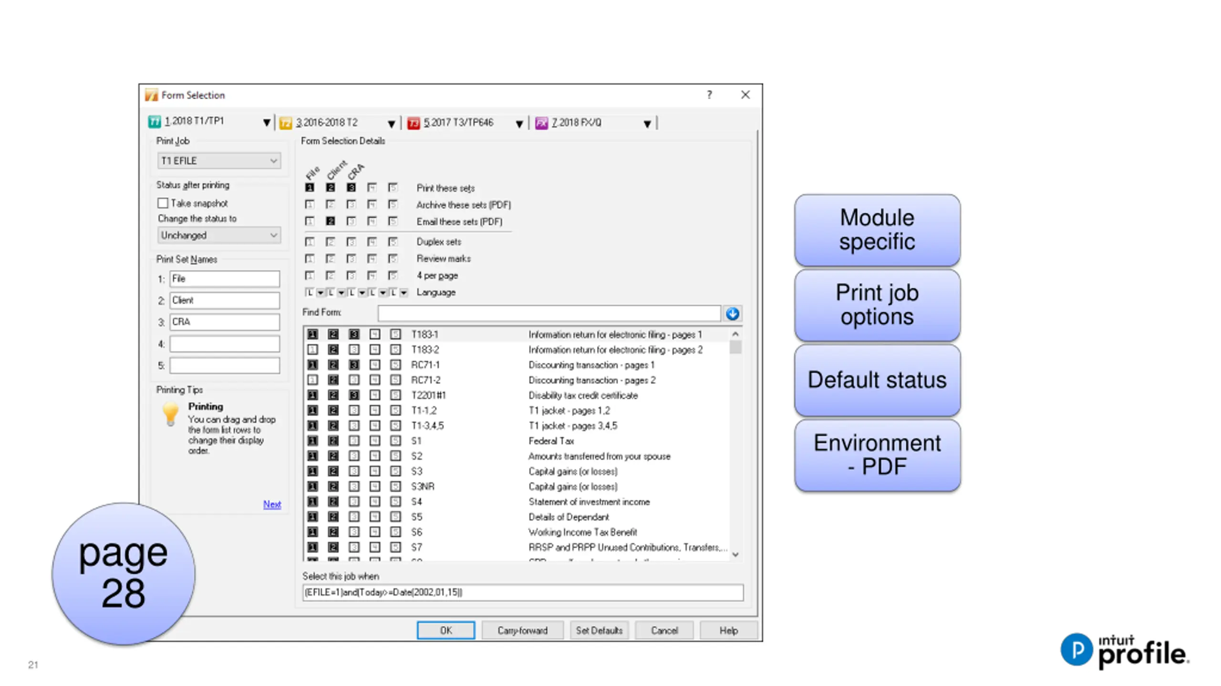Viewport: 1221px width, 686px height.
Task: Toggle set 2 icon for form T183-2
Action: 333,350
